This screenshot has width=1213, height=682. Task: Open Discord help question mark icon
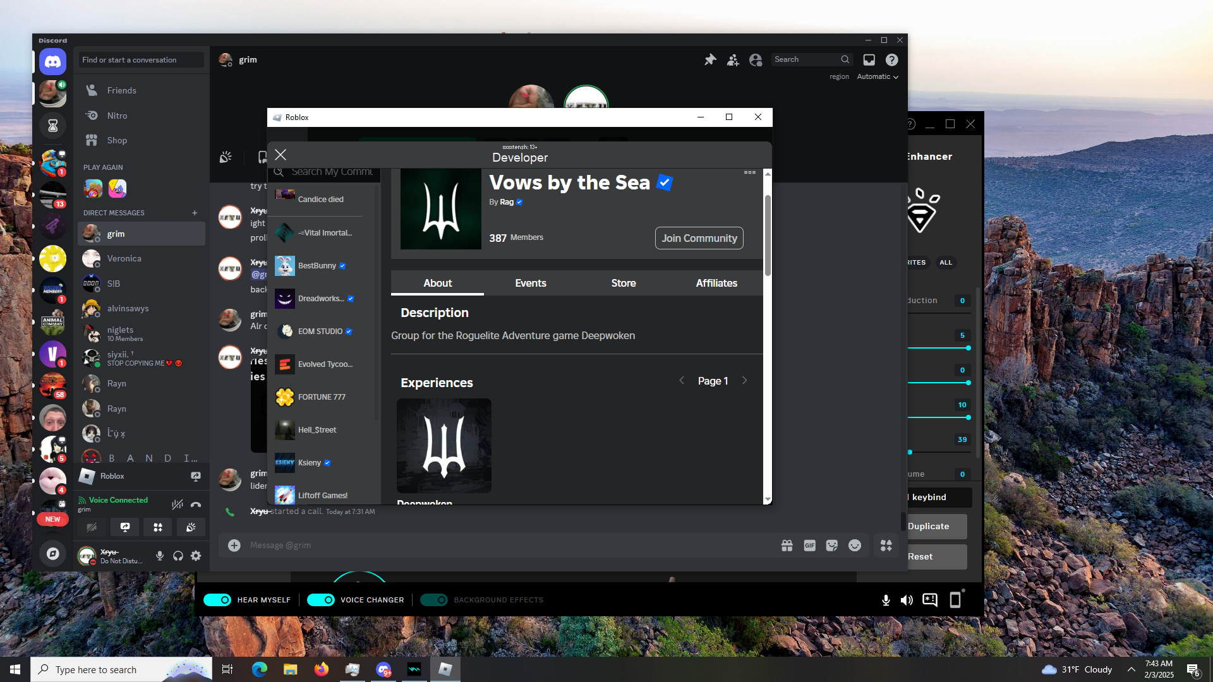click(891, 59)
